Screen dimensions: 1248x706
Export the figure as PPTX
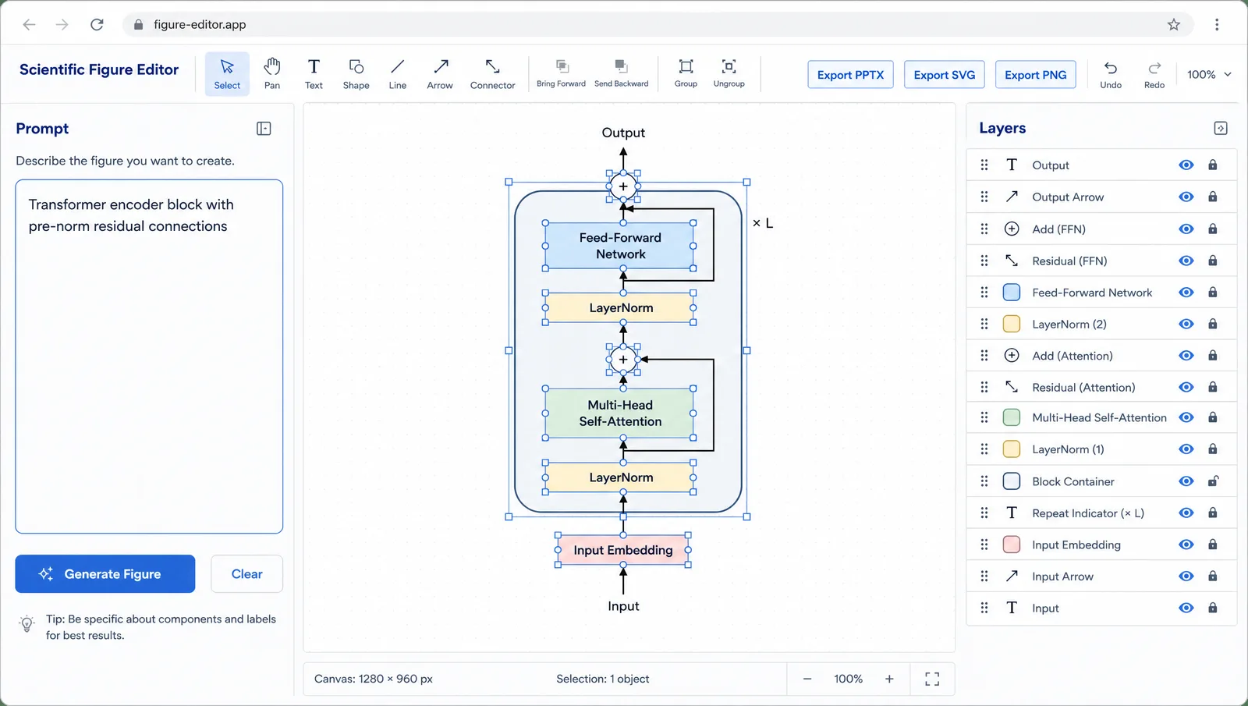tap(850, 75)
